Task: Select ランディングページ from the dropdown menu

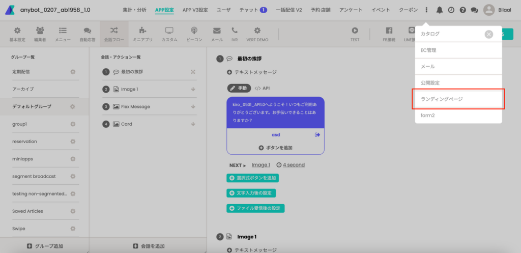Action: (458, 99)
